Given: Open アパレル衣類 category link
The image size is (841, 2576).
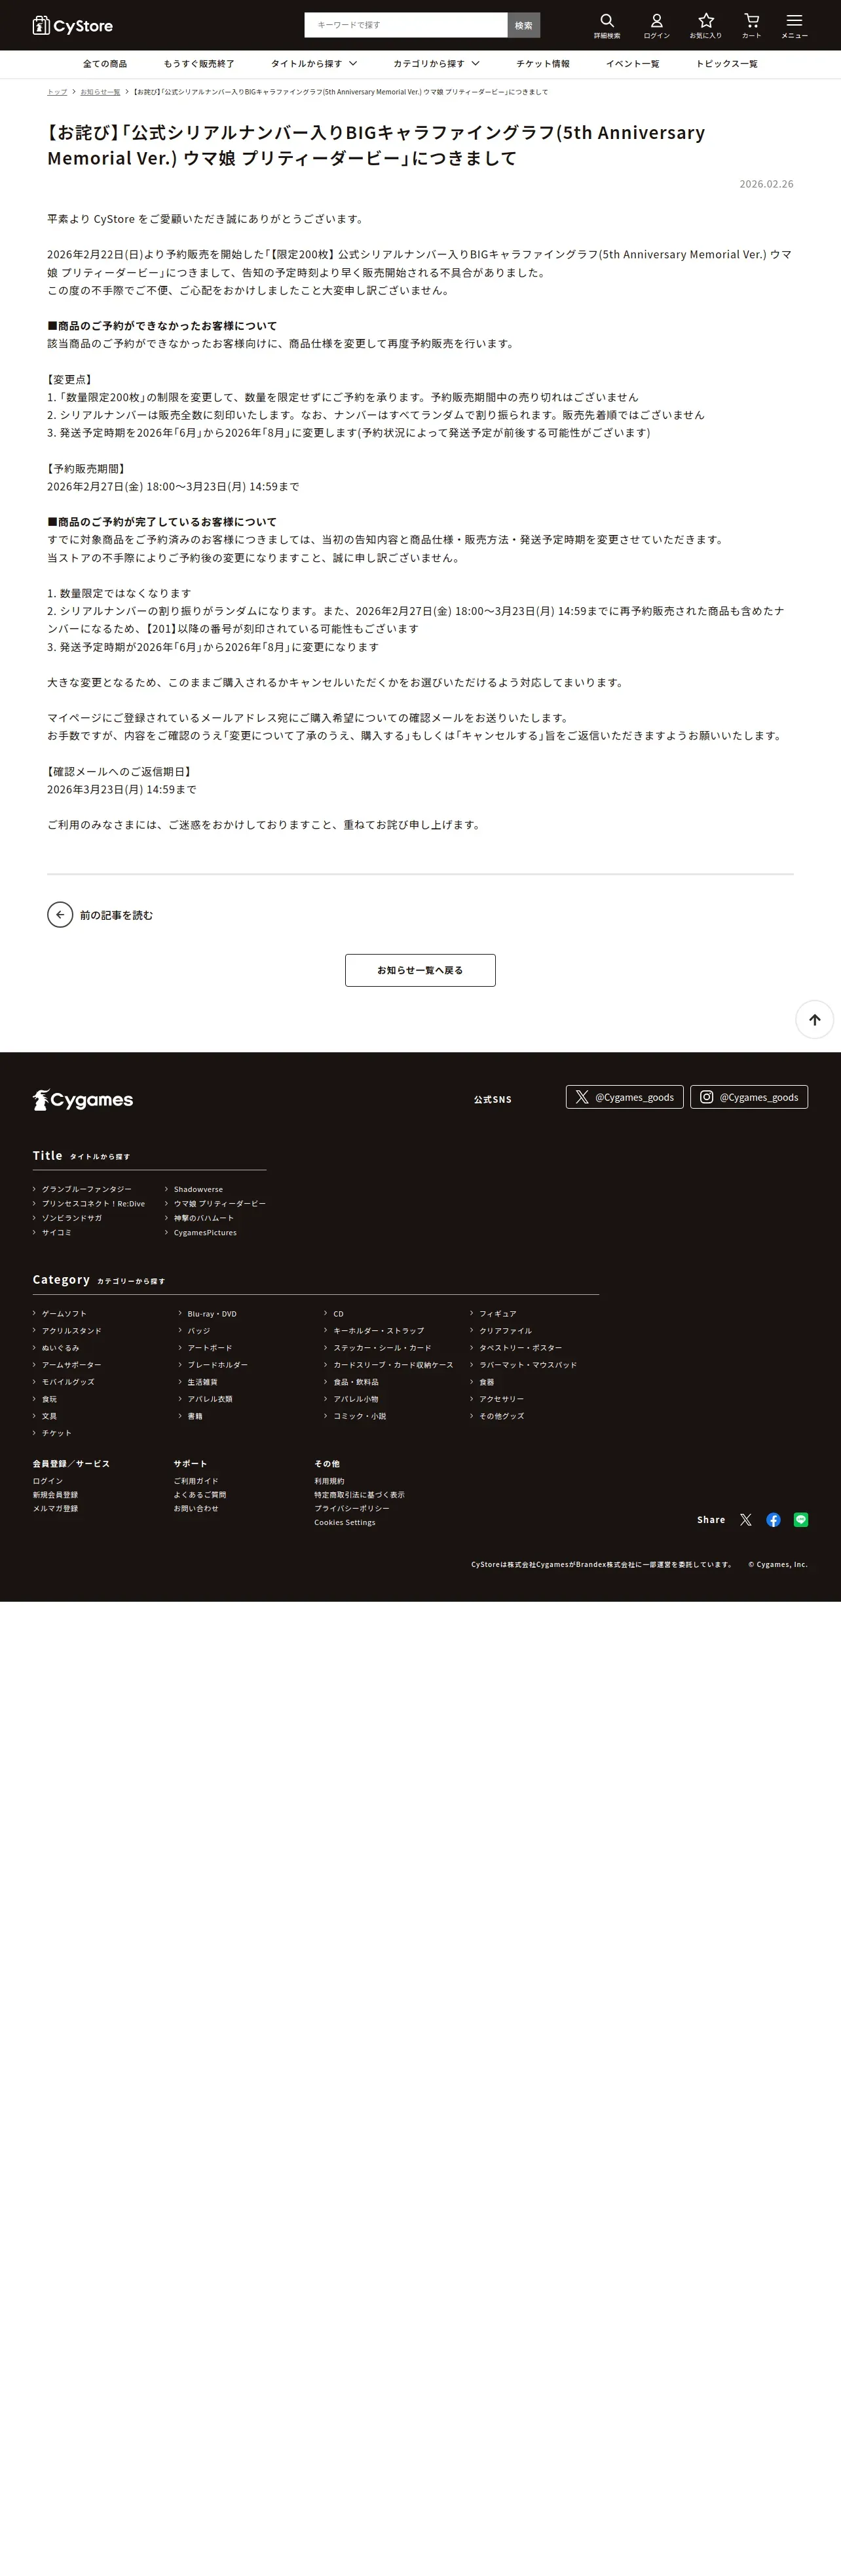Looking at the screenshot, I should tap(210, 1398).
